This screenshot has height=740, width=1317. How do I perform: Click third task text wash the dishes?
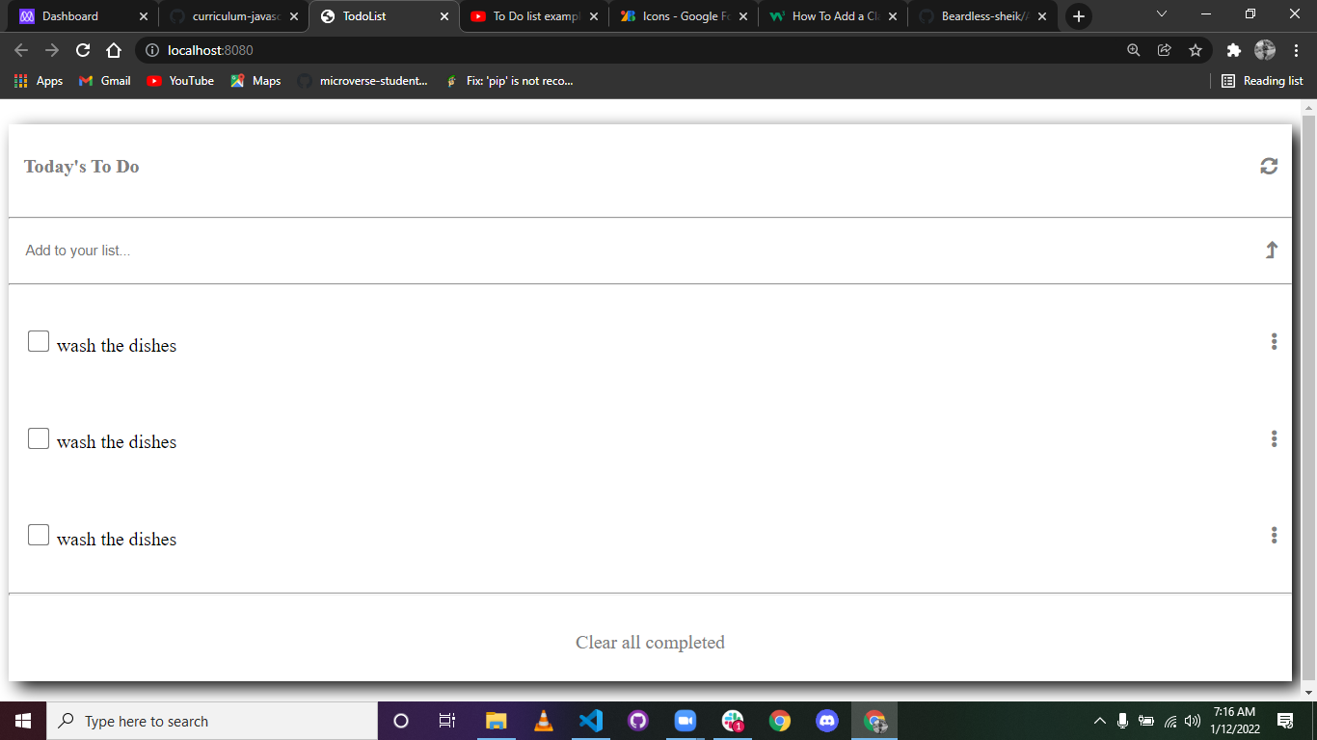[x=117, y=540]
